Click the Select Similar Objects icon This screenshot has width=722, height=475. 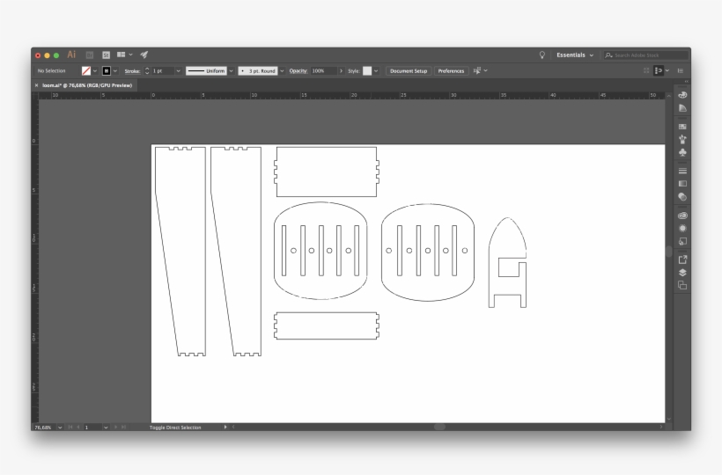coord(477,71)
